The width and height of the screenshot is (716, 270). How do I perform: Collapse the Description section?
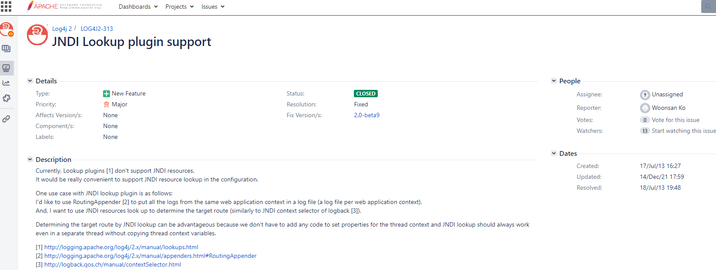[30, 159]
